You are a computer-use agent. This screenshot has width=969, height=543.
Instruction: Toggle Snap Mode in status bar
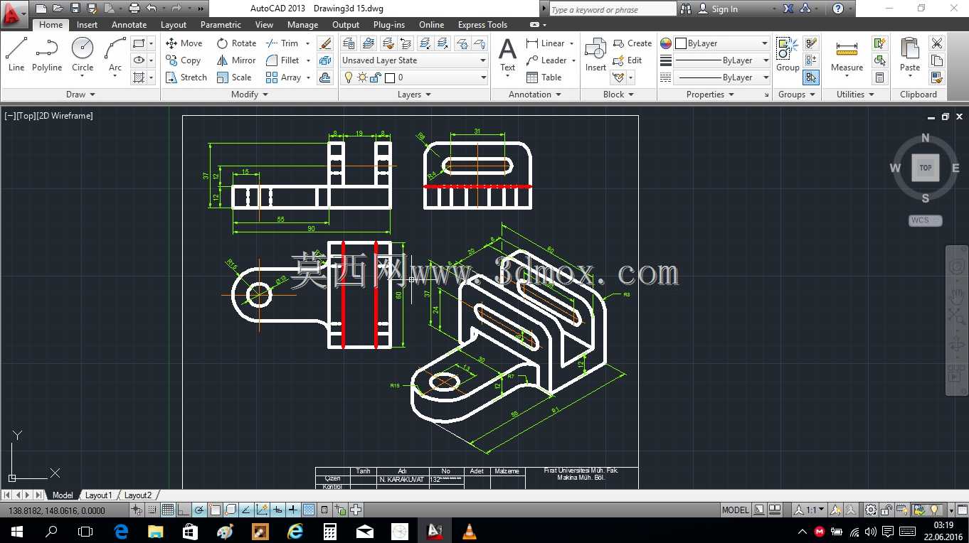click(x=152, y=510)
